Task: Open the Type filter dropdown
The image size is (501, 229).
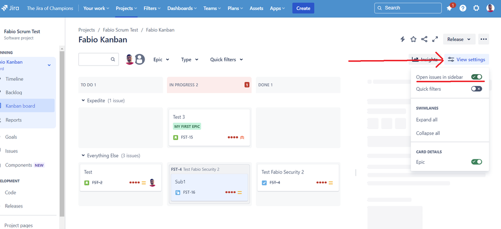Action: point(190,59)
